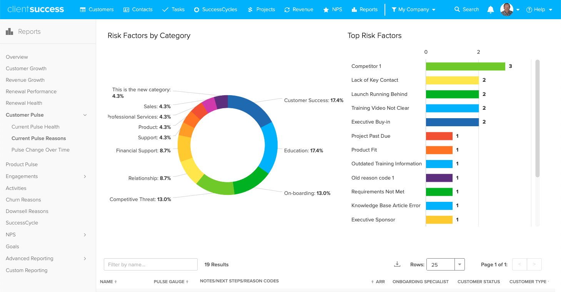Click the SuccessCycles circle icon
Image resolution: width=561 pixels, height=292 pixels.
tap(197, 10)
